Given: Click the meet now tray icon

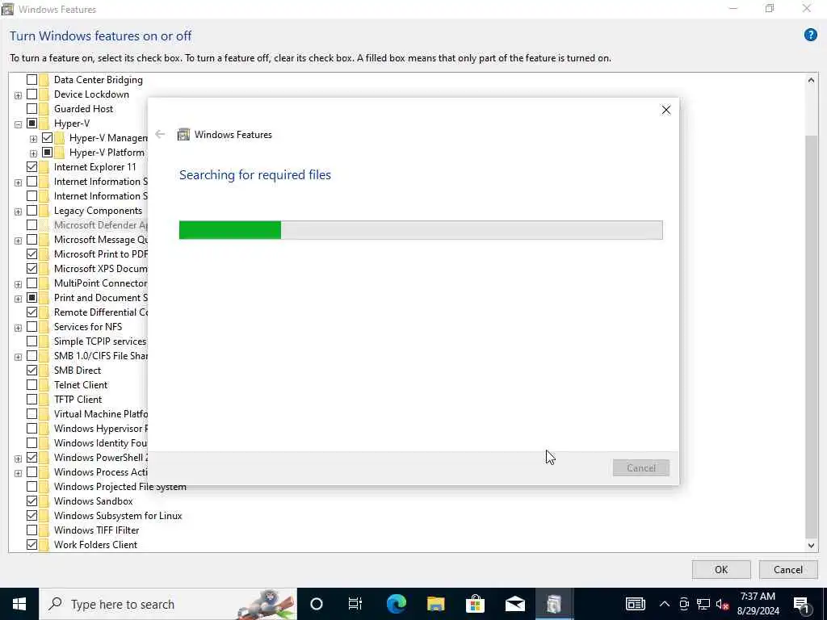Looking at the screenshot, I should (x=683, y=604).
